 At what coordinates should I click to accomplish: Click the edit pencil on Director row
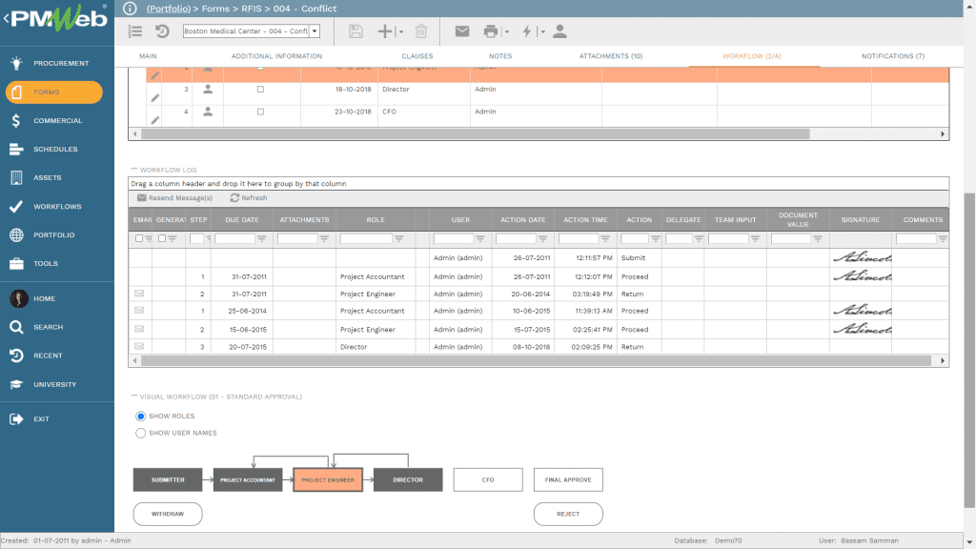(x=155, y=98)
